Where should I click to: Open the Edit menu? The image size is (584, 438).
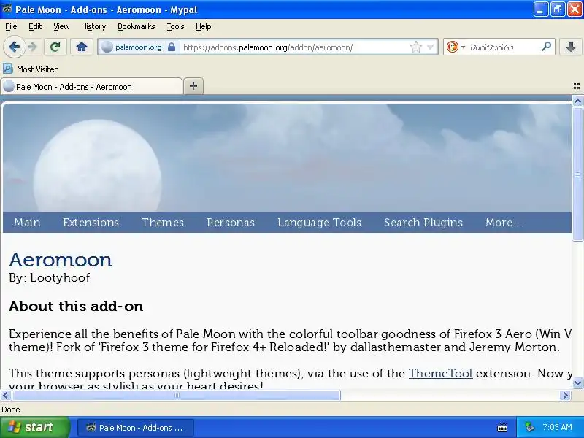pos(35,26)
